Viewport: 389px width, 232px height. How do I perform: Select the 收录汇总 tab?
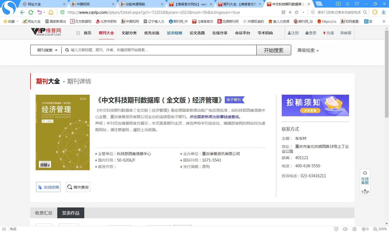44,213
